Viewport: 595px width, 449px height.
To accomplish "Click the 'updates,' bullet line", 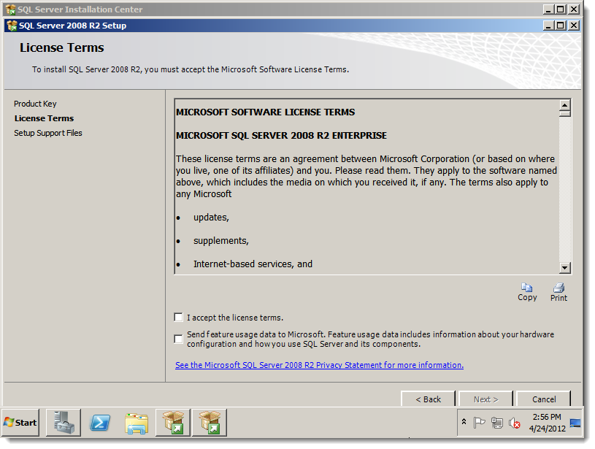I will 211,218.
